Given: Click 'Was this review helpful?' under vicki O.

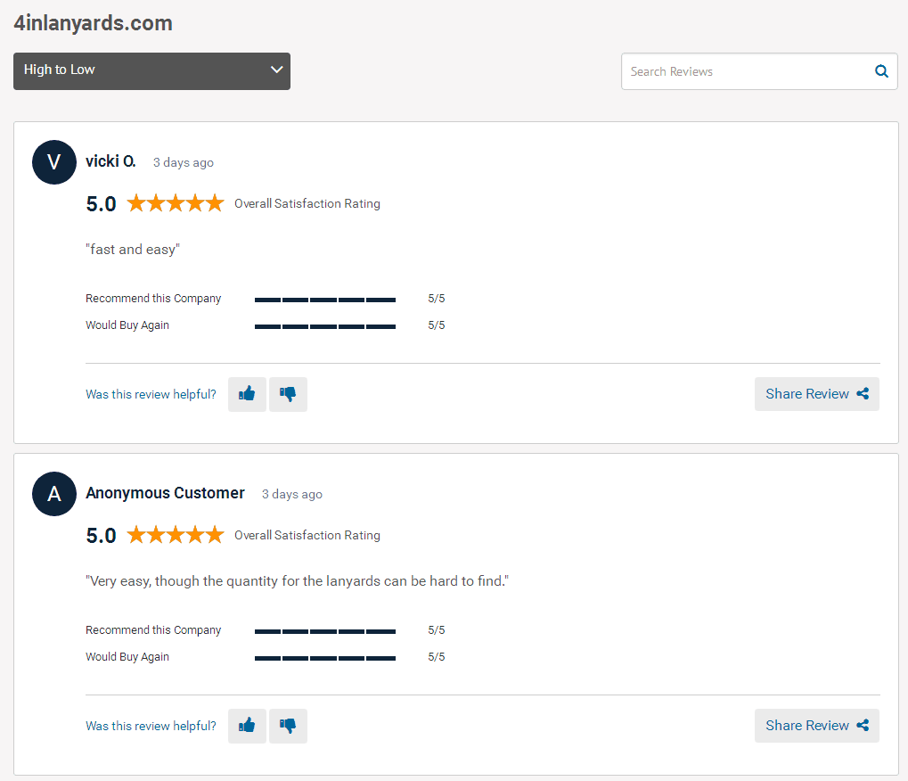Looking at the screenshot, I should click(151, 395).
